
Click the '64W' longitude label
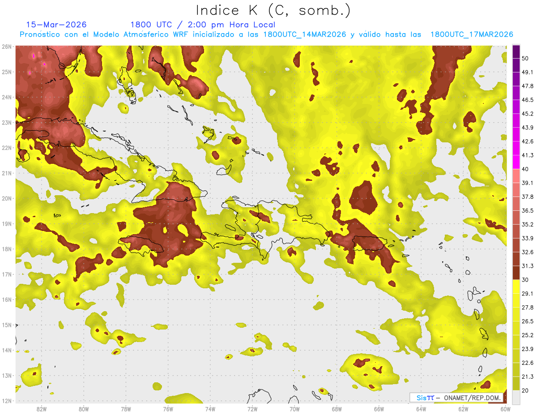(x=421, y=409)
